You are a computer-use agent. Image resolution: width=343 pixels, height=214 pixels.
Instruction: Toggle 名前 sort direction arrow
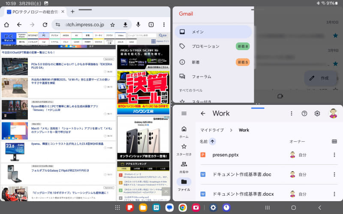[212, 142]
